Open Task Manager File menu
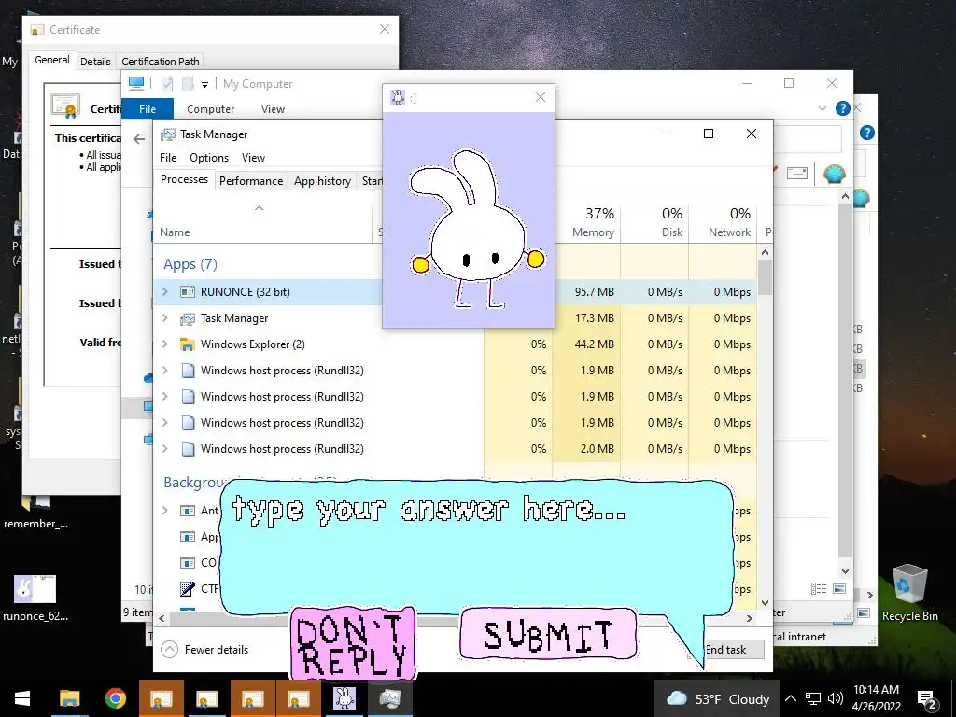Screen dimensions: 956x717 168,157
